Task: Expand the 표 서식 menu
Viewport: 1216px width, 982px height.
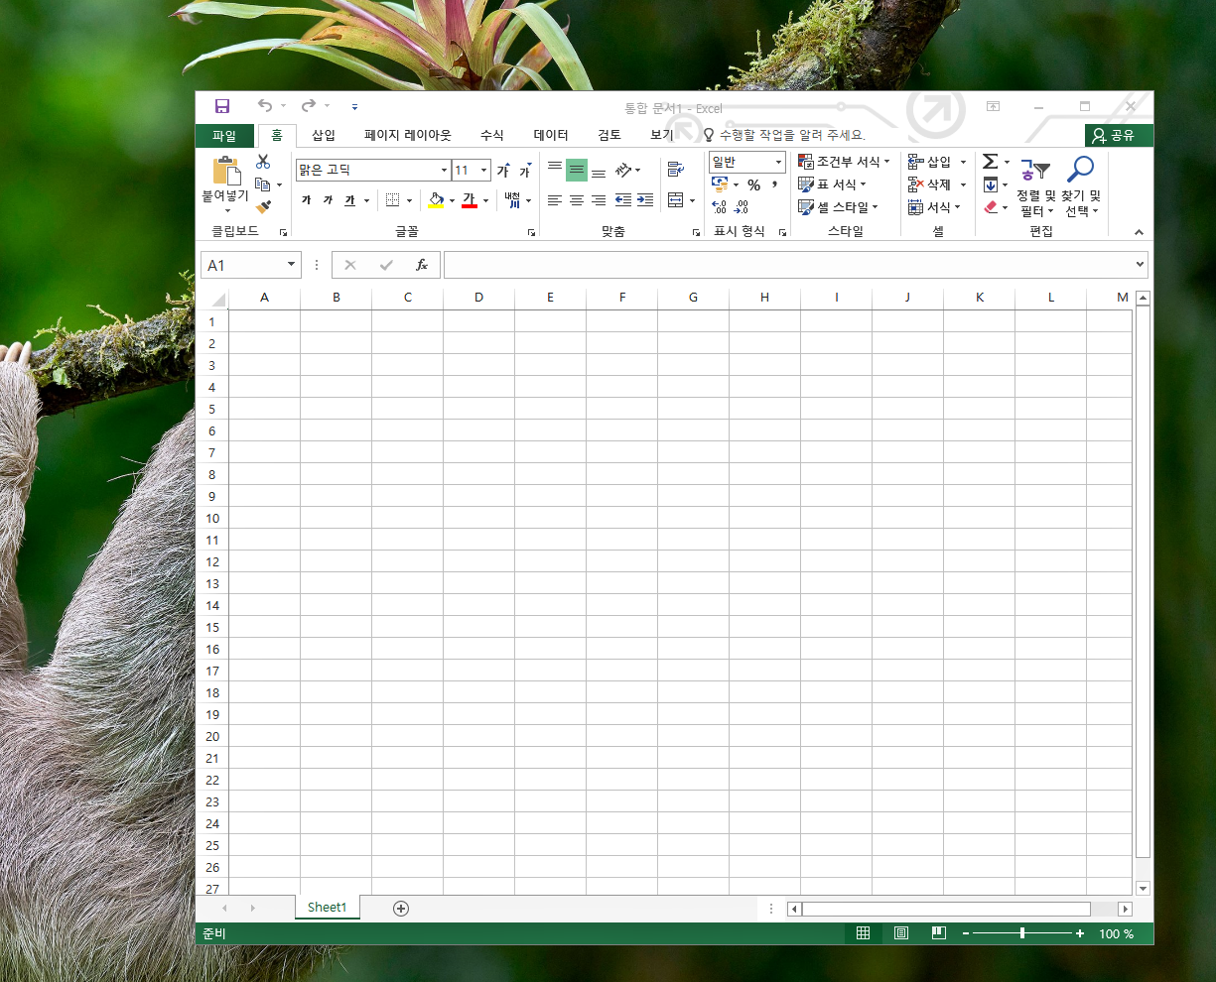Action: click(833, 184)
